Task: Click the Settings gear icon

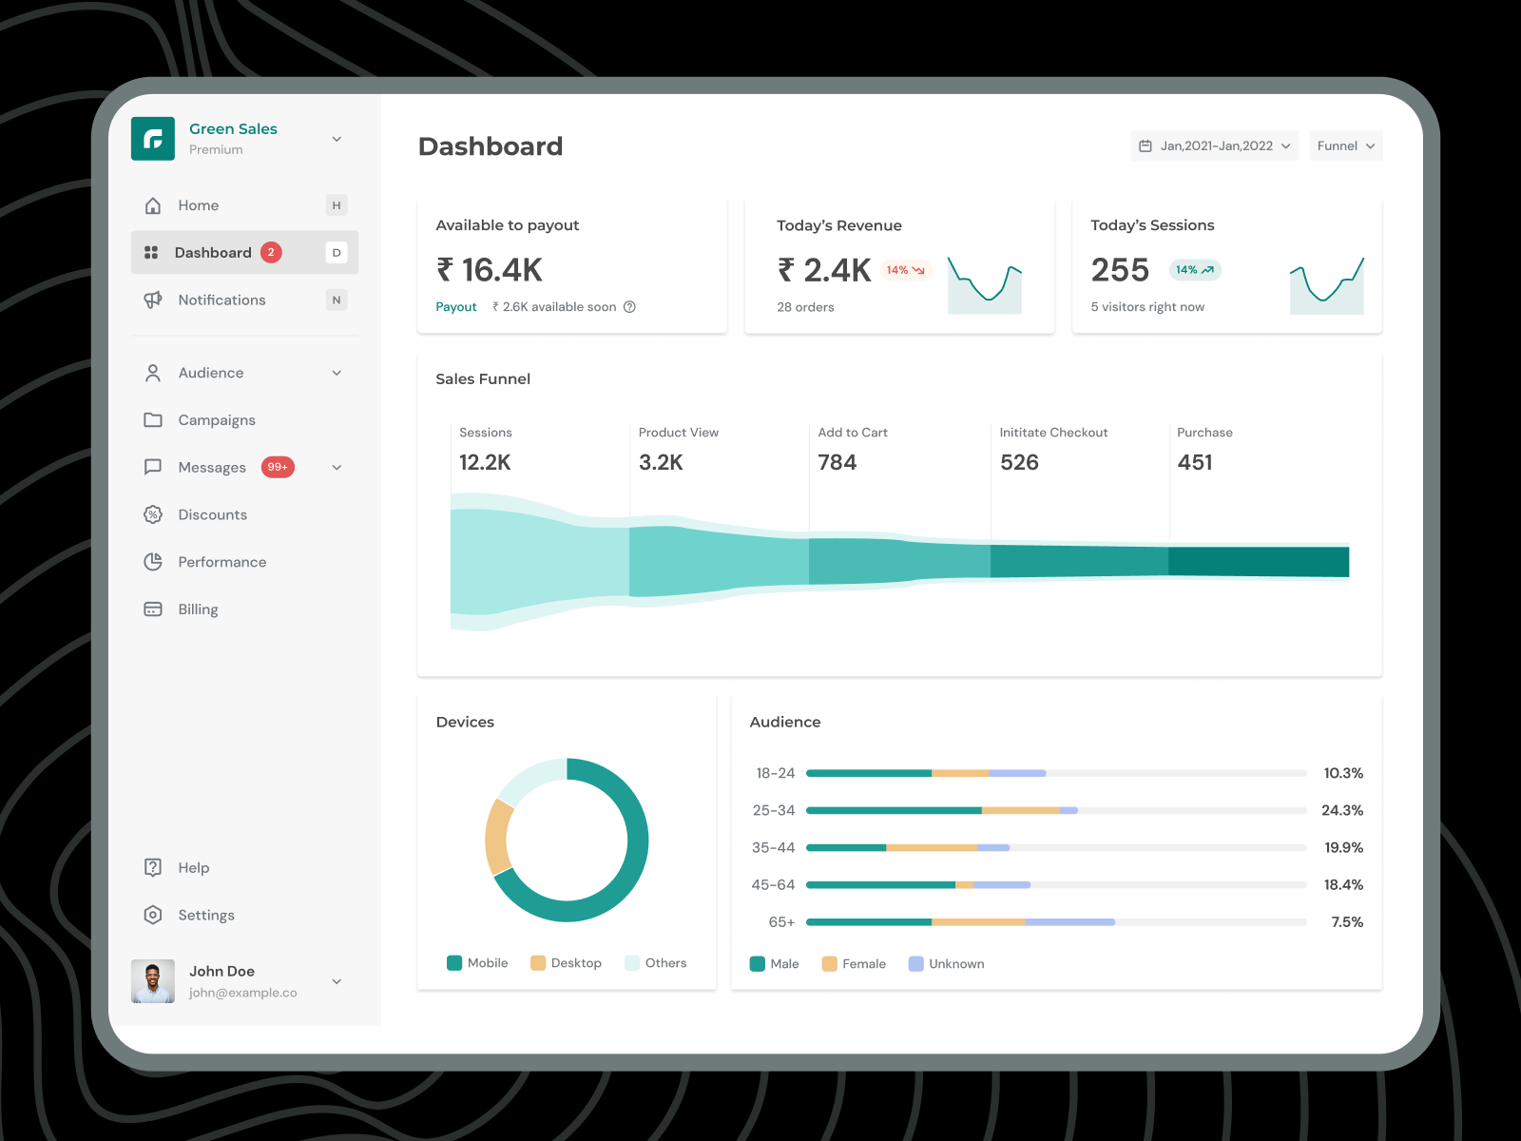Action: click(x=153, y=915)
